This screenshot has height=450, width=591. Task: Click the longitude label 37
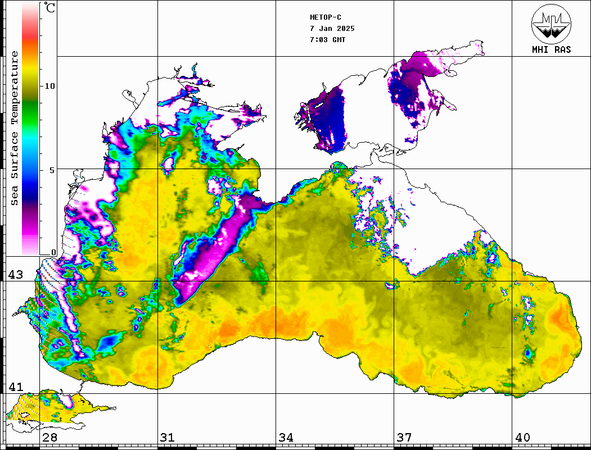coord(404,438)
